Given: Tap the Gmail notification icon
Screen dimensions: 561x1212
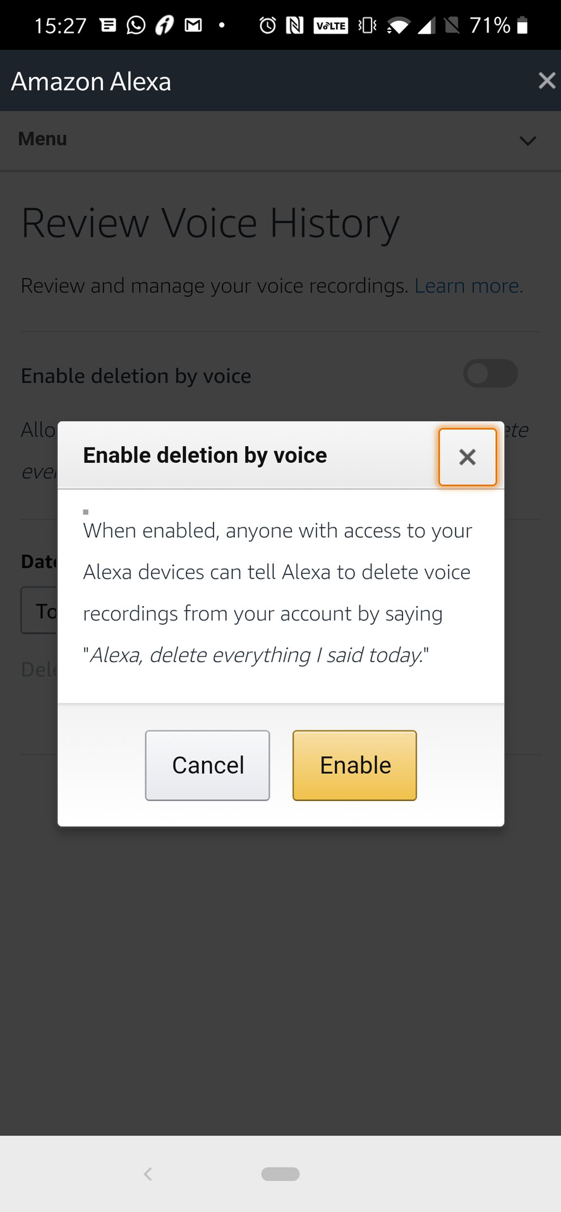Looking at the screenshot, I should 193,25.
